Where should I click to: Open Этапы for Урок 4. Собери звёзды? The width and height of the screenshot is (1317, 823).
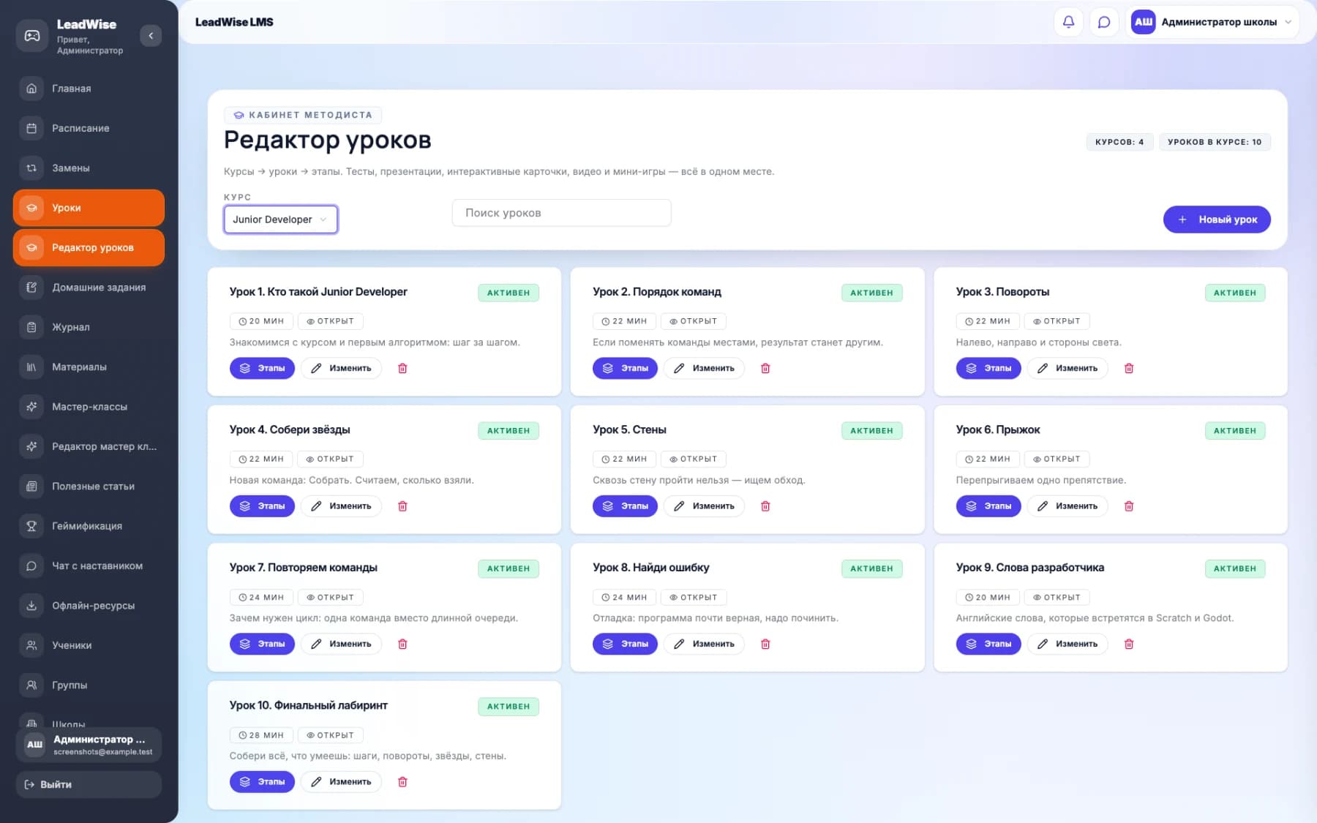pyautogui.click(x=262, y=506)
